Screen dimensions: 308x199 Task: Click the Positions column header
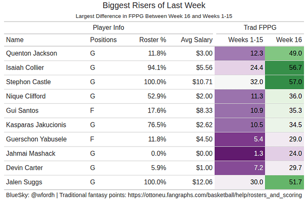pos(103,40)
